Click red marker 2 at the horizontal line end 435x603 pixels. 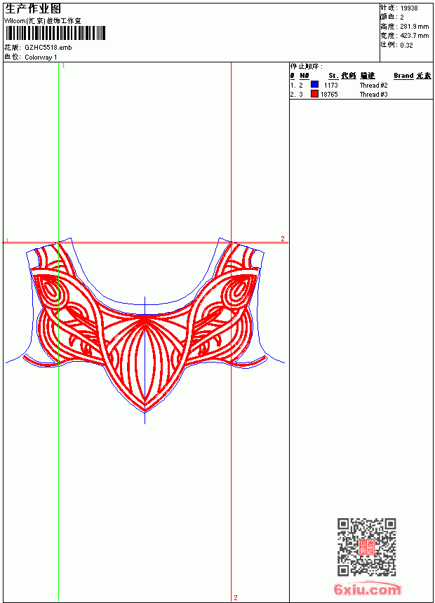pyautogui.click(x=283, y=239)
